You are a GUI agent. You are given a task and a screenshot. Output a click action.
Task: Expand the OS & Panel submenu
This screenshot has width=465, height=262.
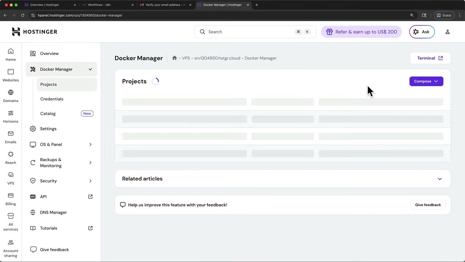[x=90, y=144]
